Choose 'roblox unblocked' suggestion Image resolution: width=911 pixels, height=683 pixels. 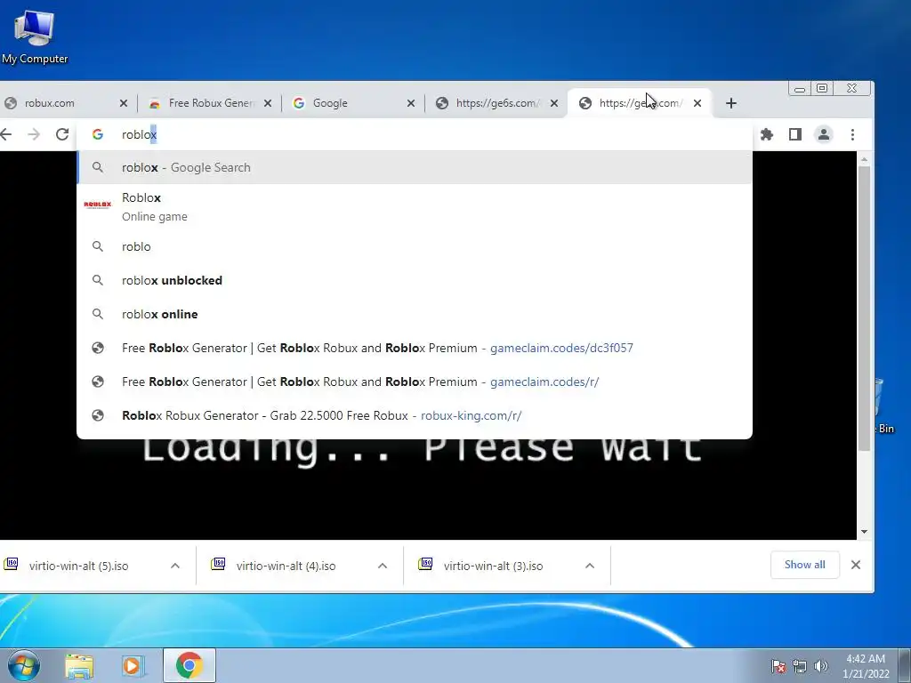(x=415, y=280)
